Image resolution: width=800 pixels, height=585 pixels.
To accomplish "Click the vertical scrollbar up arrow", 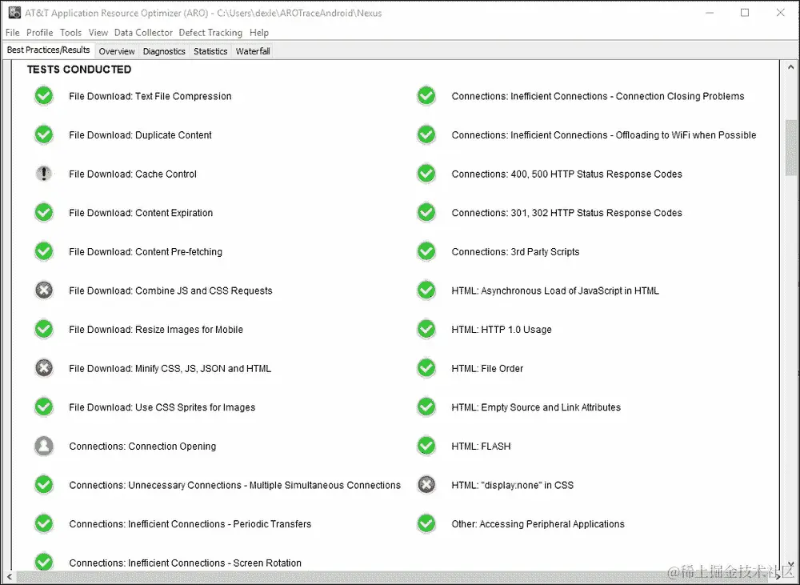I will 790,67.
